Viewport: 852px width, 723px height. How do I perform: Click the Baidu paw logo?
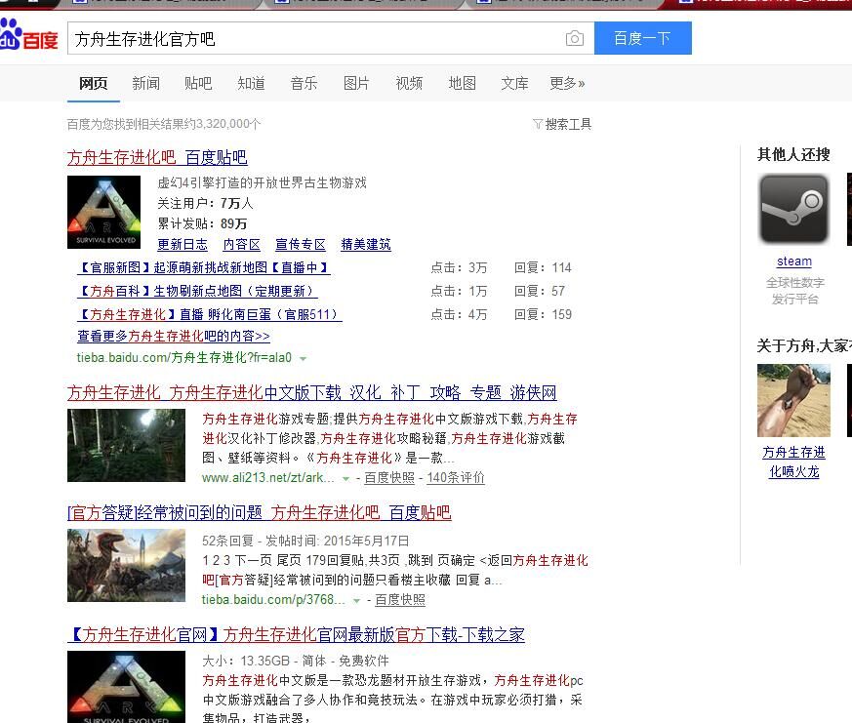(x=11, y=34)
